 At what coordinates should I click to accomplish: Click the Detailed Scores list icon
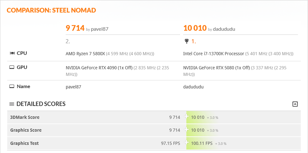pos(12,104)
